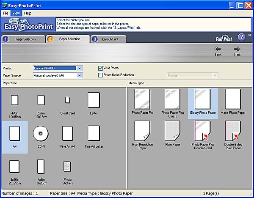Choose Matte Photo Paper media type

(x=233, y=100)
